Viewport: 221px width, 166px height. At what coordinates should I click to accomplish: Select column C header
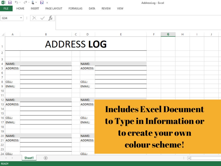click(76, 35)
